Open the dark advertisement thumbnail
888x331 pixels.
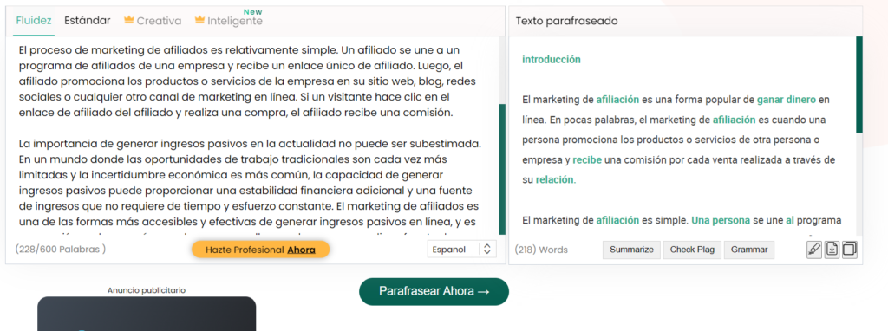tap(147, 314)
